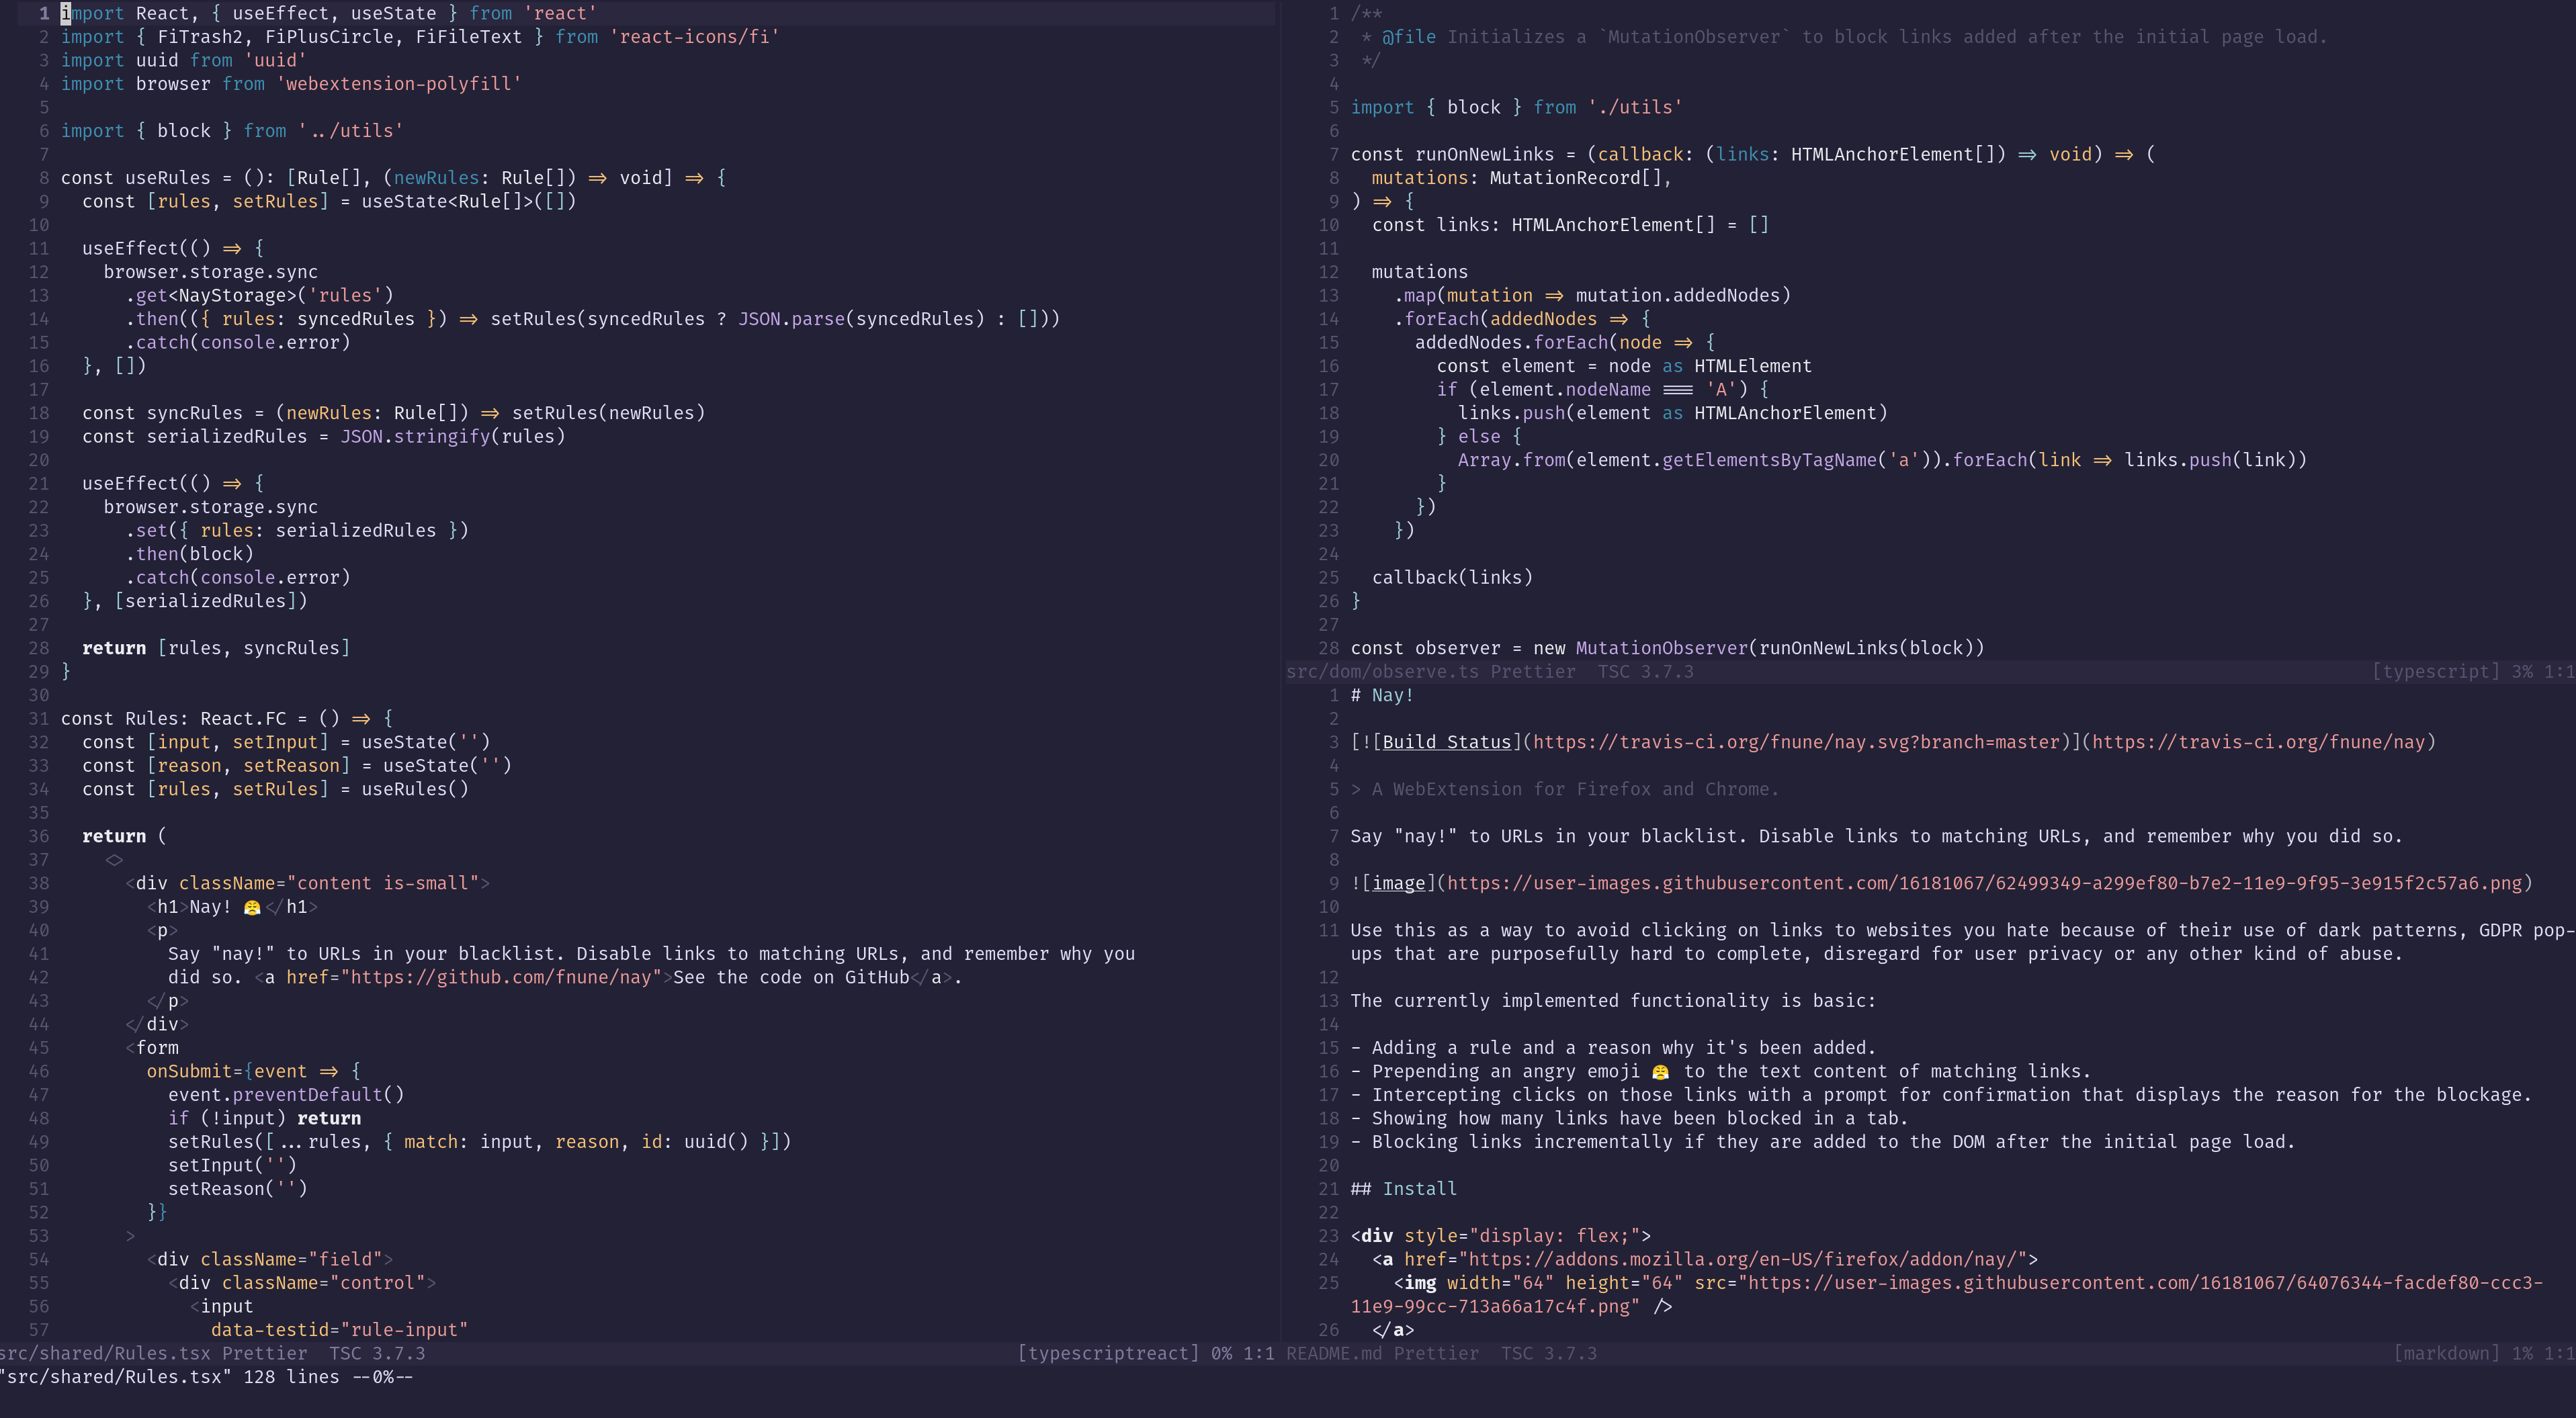Click the '@file' doc tag in observe.ts
Screen dimensions: 2576x1418
(x=1409, y=37)
